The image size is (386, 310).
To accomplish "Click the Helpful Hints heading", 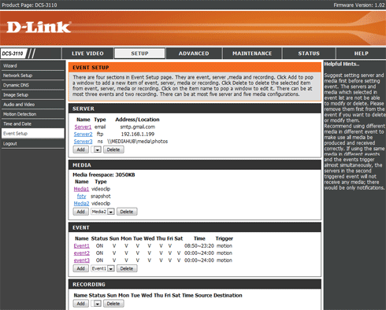I will [342, 64].
